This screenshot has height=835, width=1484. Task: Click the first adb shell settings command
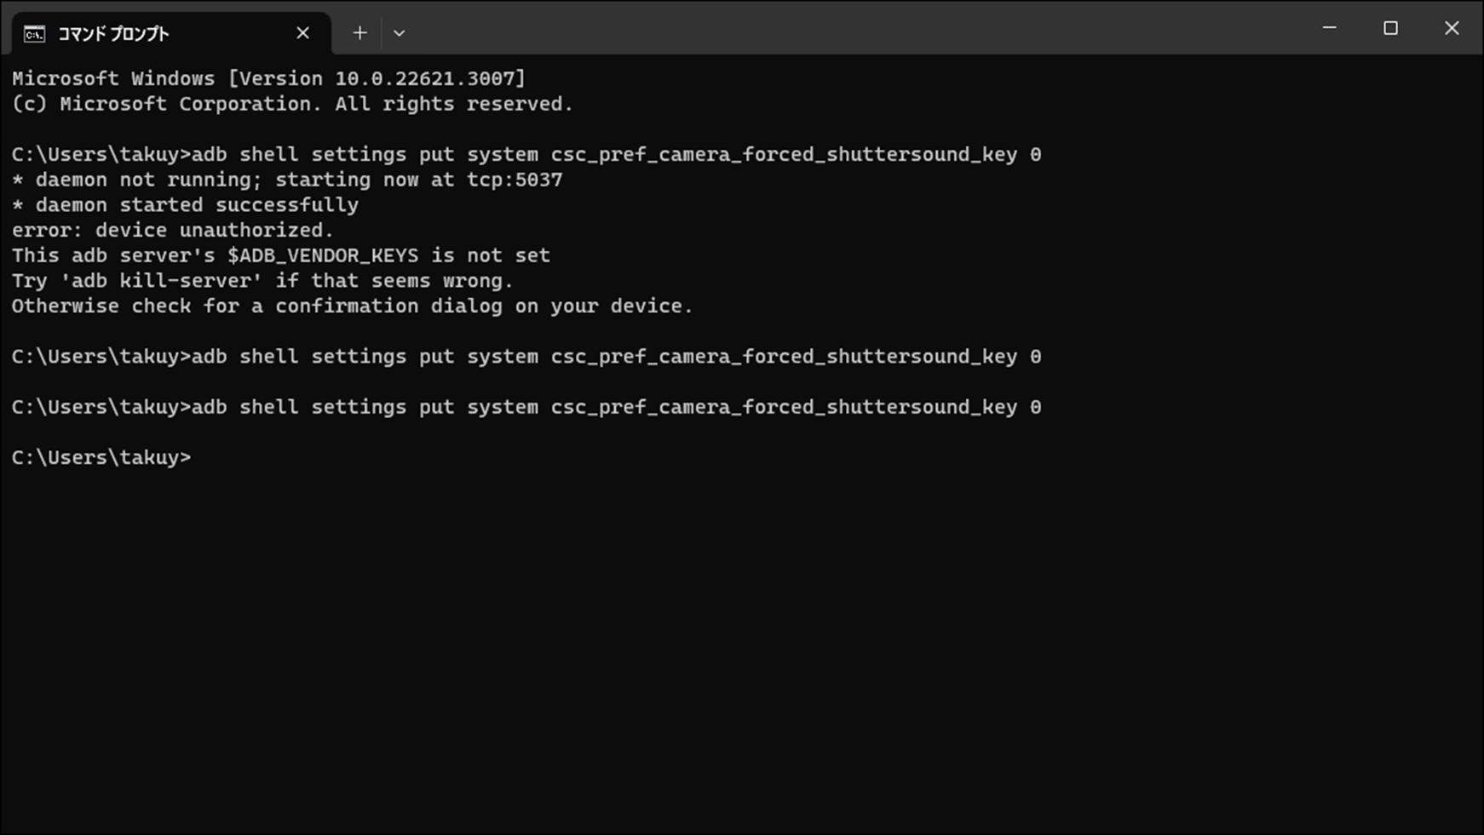pyautogui.click(x=526, y=155)
